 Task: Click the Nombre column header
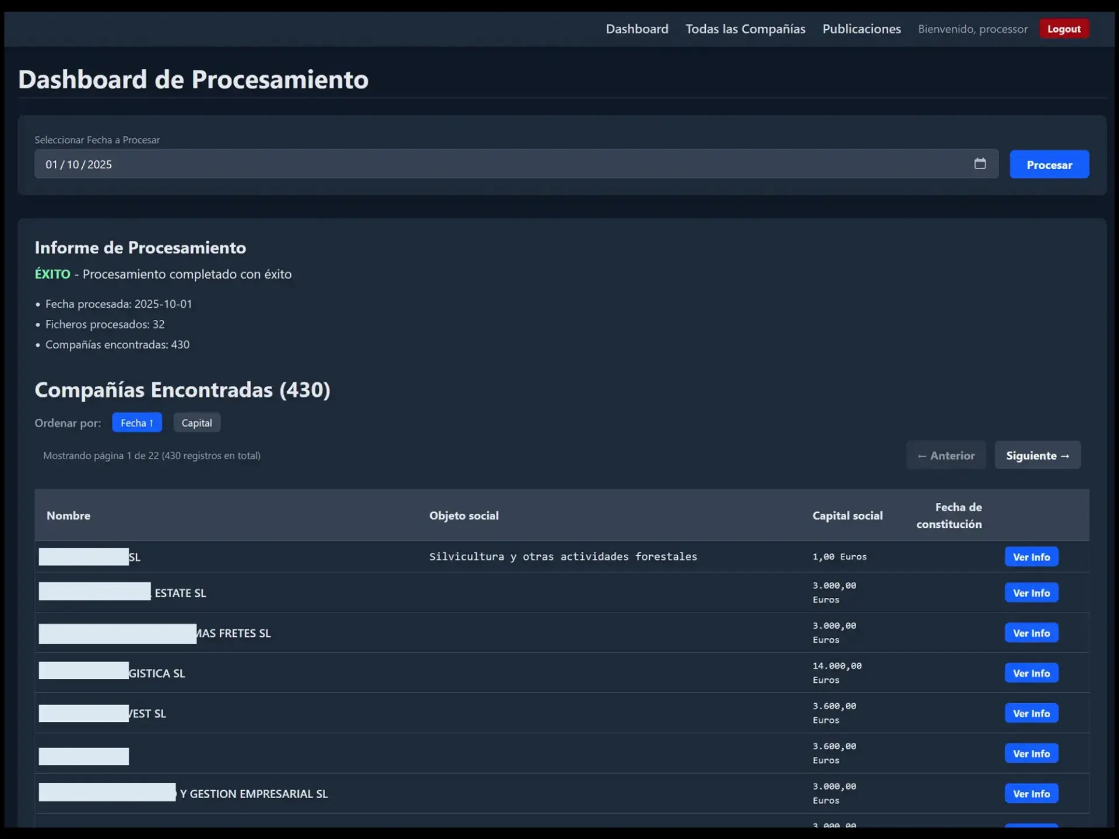point(68,515)
